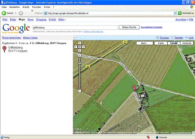Pan the map up with arrow
Screen dimensions: 195x139
[80, 43]
